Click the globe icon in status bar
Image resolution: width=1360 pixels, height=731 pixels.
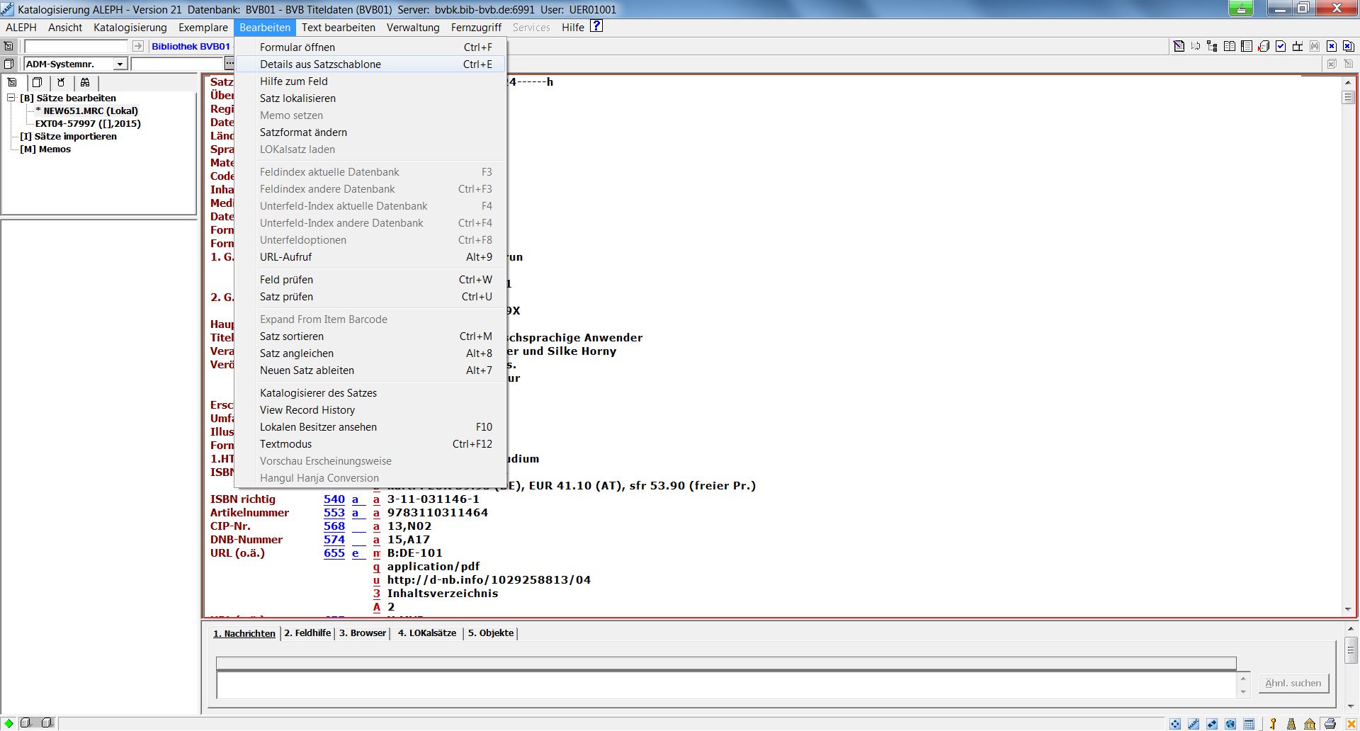click(x=1230, y=723)
